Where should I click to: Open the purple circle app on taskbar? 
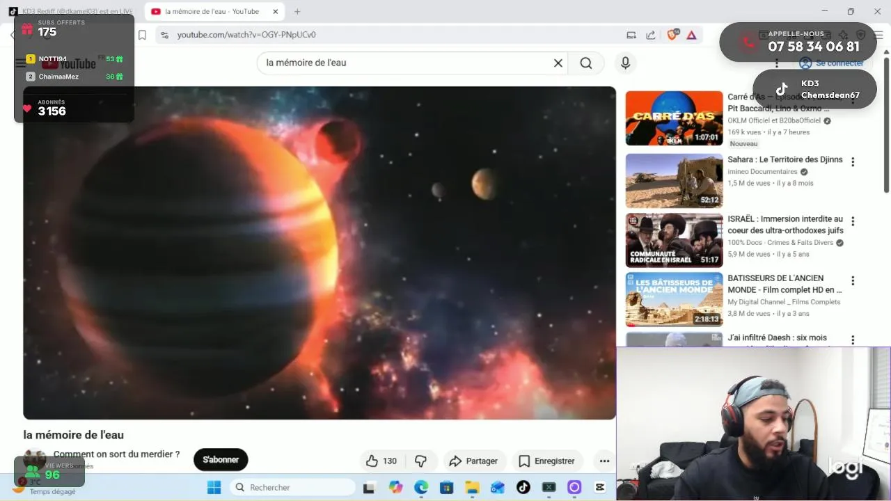(x=574, y=487)
